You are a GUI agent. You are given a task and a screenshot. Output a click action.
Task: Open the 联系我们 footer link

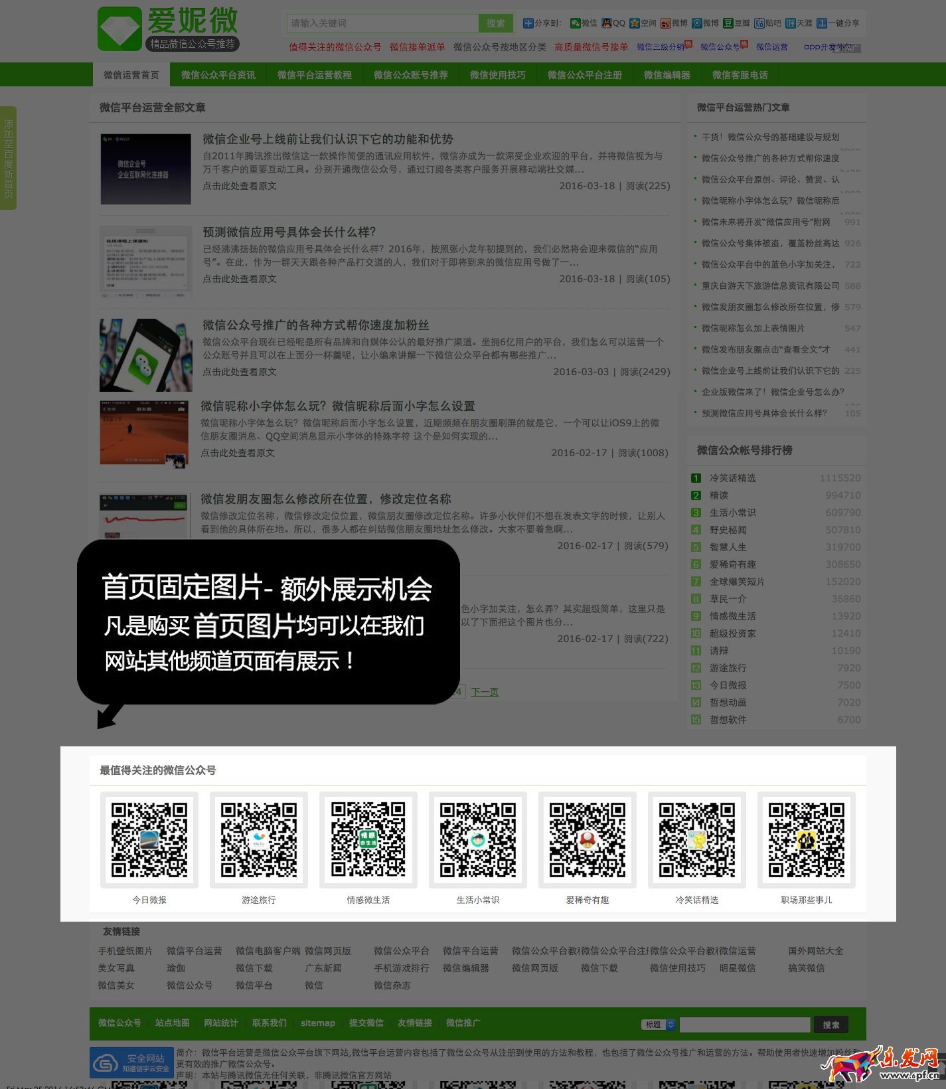[x=270, y=1023]
